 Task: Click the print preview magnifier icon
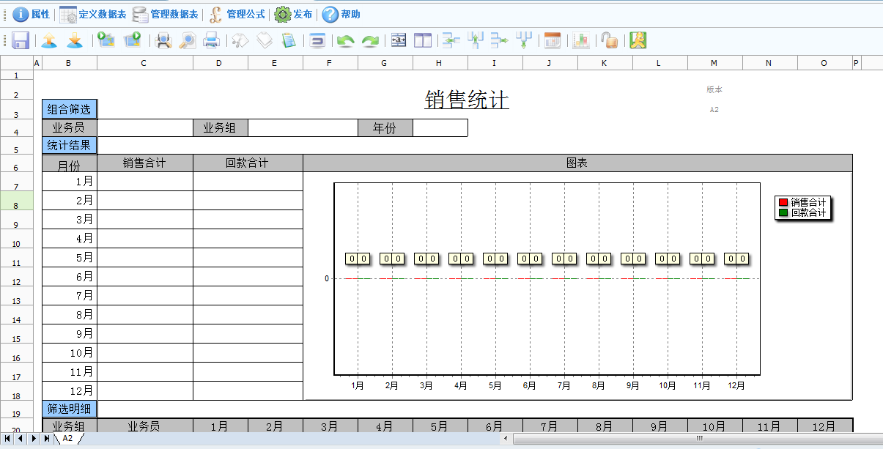pyautogui.click(x=187, y=41)
